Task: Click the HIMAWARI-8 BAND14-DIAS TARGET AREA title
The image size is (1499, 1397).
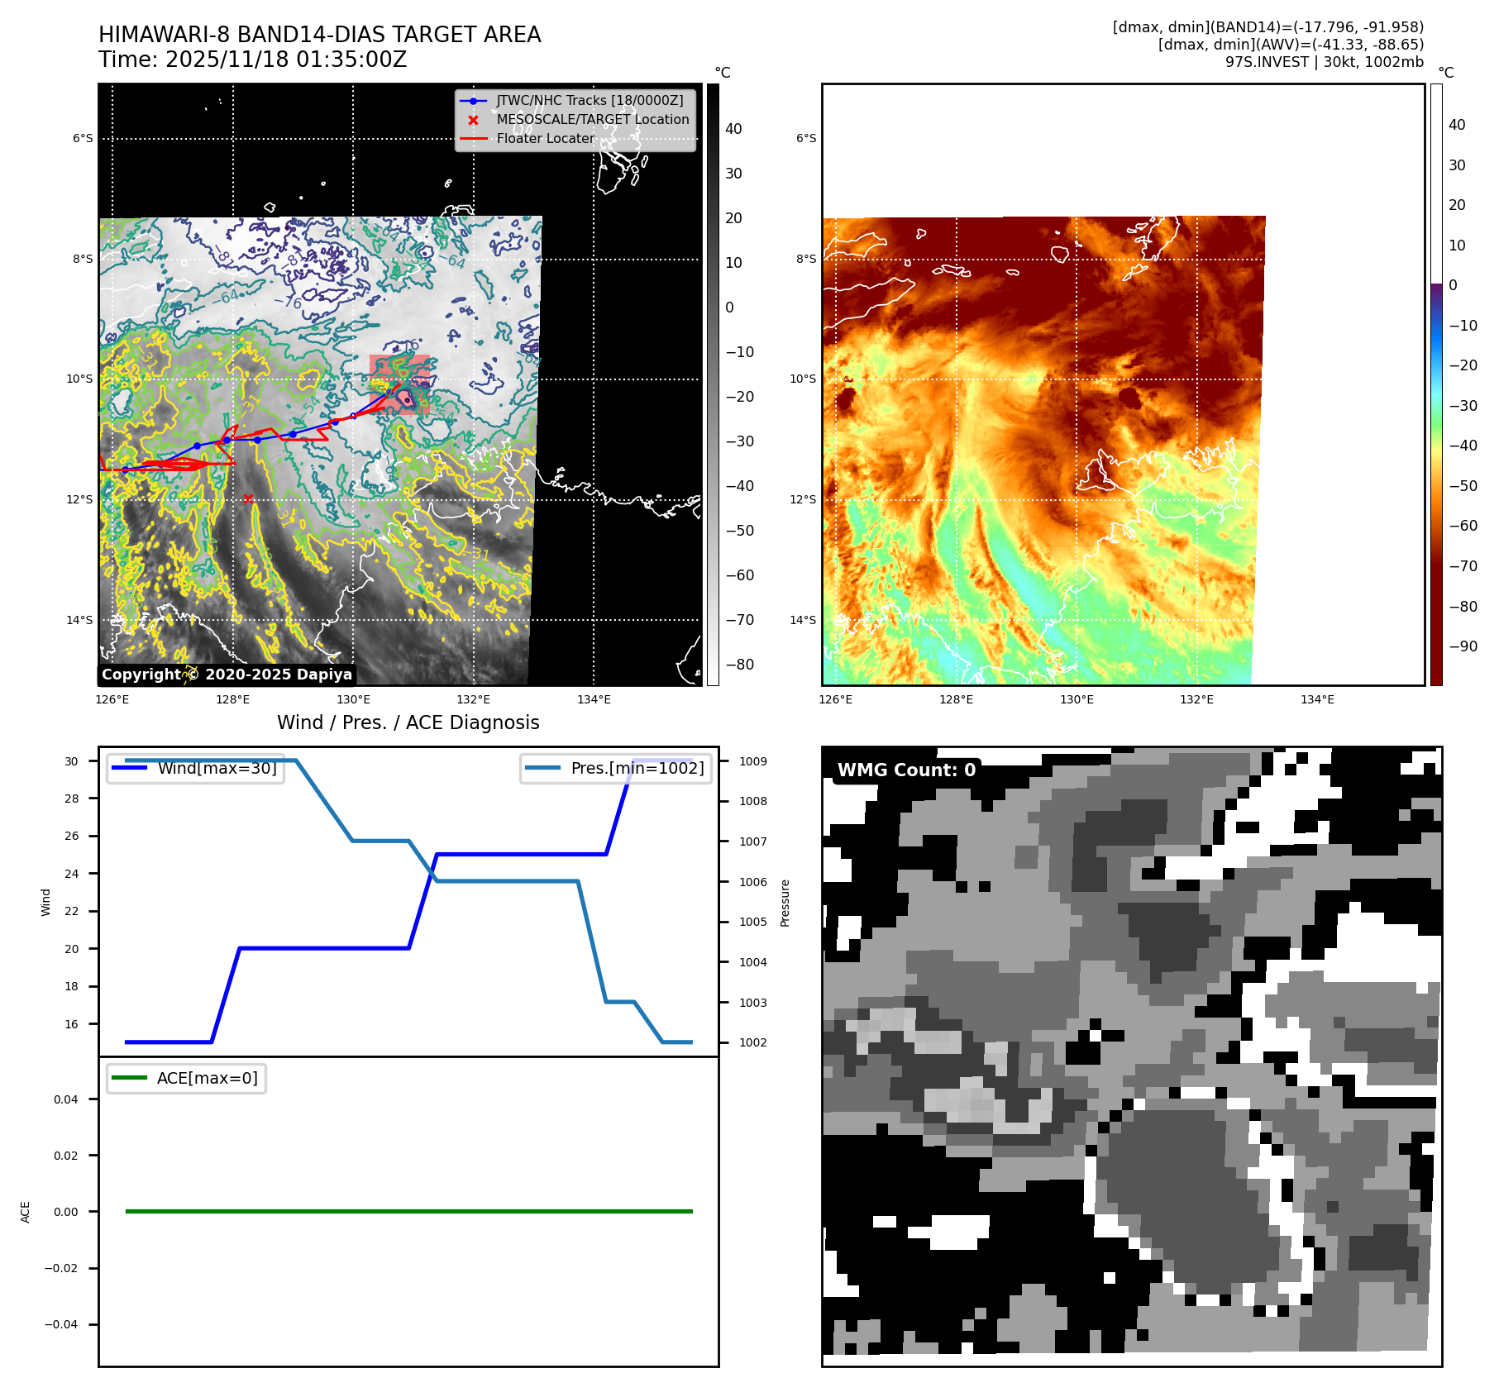Action: click(319, 35)
